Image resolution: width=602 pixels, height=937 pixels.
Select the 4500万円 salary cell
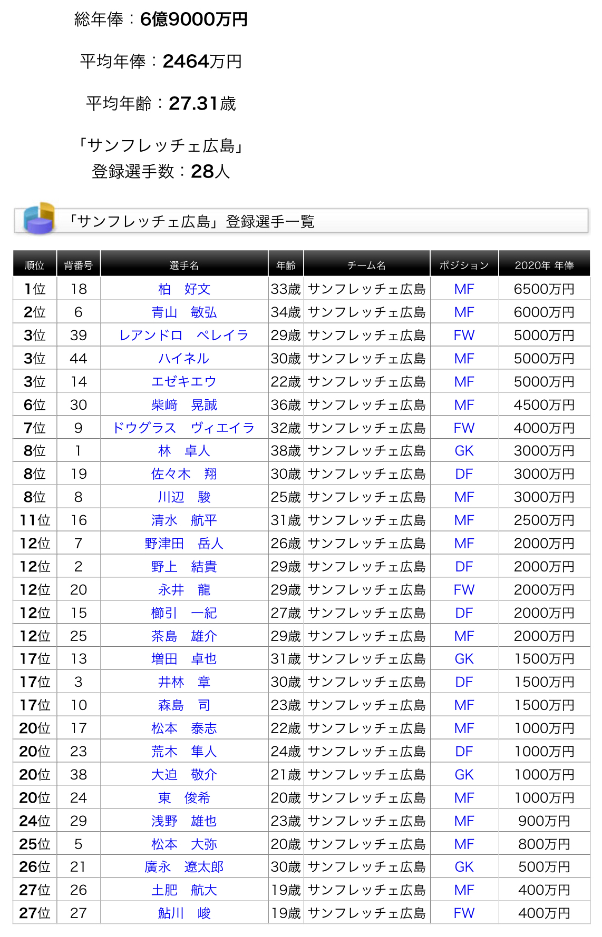(x=544, y=405)
